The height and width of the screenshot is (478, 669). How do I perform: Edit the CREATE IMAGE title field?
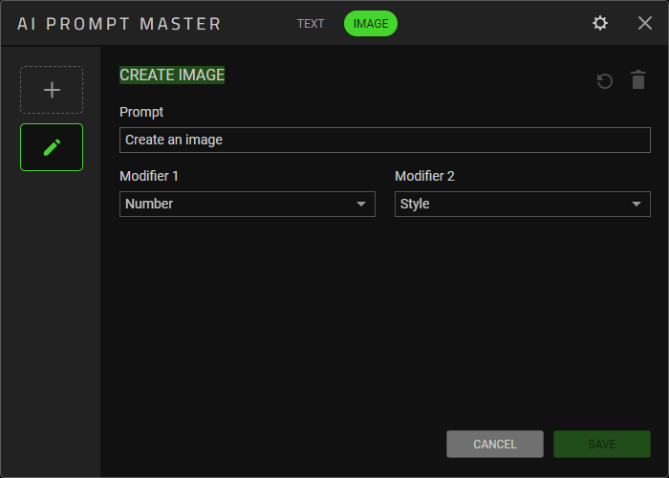click(172, 76)
